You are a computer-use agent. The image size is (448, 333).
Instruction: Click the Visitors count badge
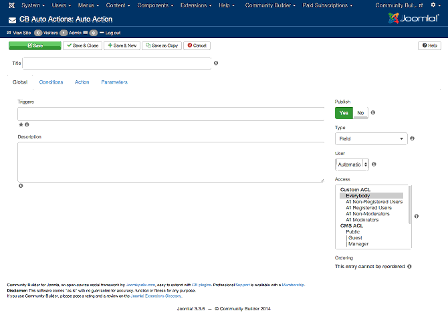tap(38, 33)
